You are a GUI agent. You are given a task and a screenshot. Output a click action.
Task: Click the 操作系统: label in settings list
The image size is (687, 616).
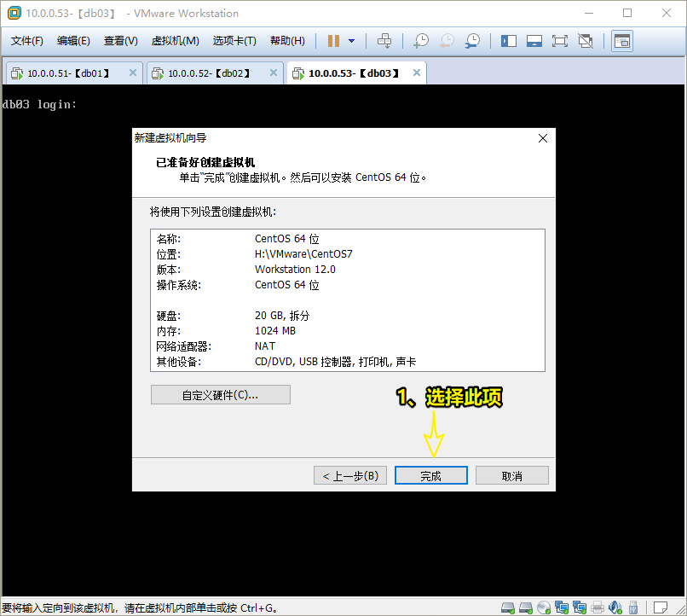(179, 285)
